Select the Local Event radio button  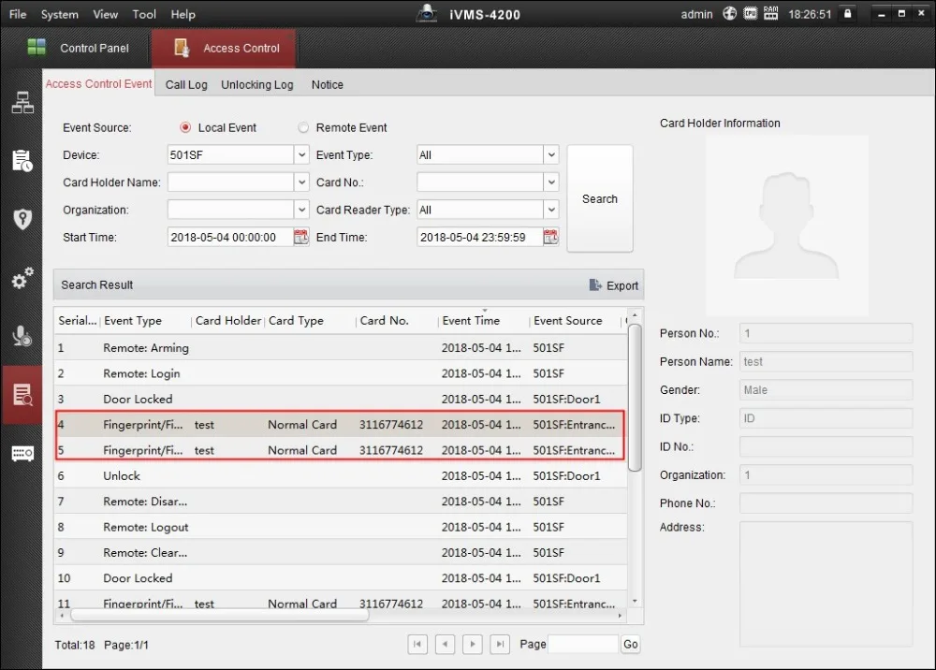coord(185,127)
